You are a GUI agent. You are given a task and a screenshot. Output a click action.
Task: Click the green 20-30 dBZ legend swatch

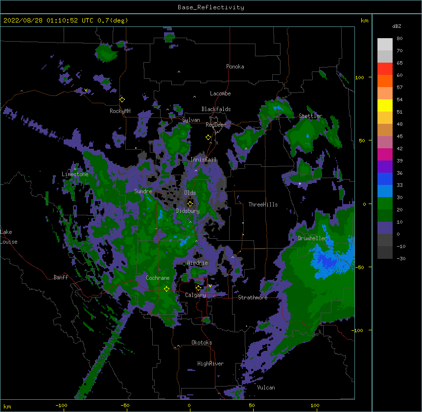385,204
